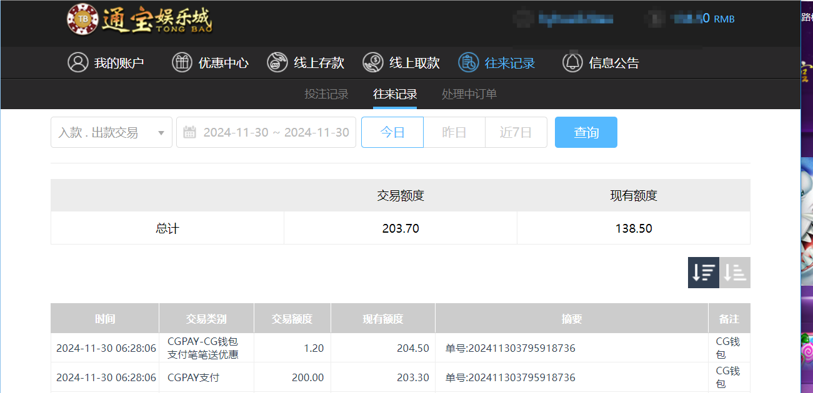The height and width of the screenshot is (393, 813).
Task: Expand the transaction category selector arrow
Action: click(x=161, y=132)
